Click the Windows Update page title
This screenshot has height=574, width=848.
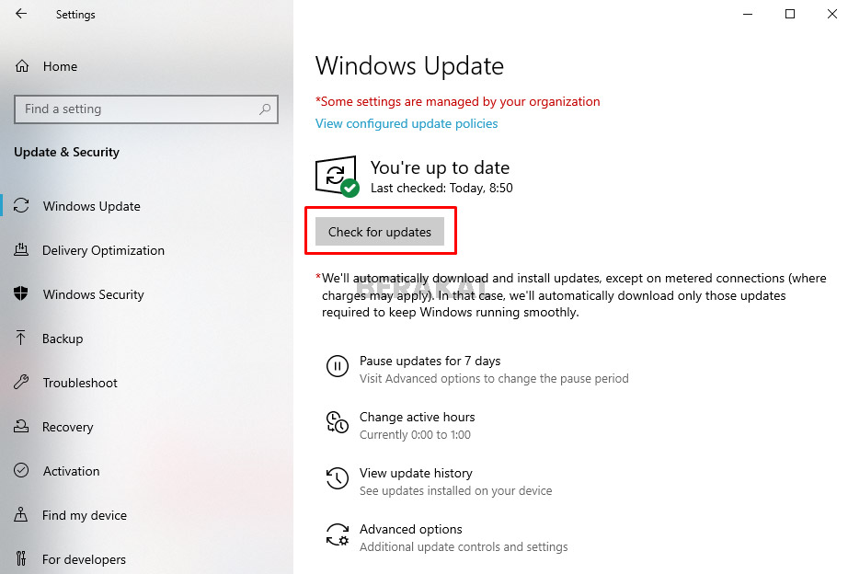(x=409, y=66)
